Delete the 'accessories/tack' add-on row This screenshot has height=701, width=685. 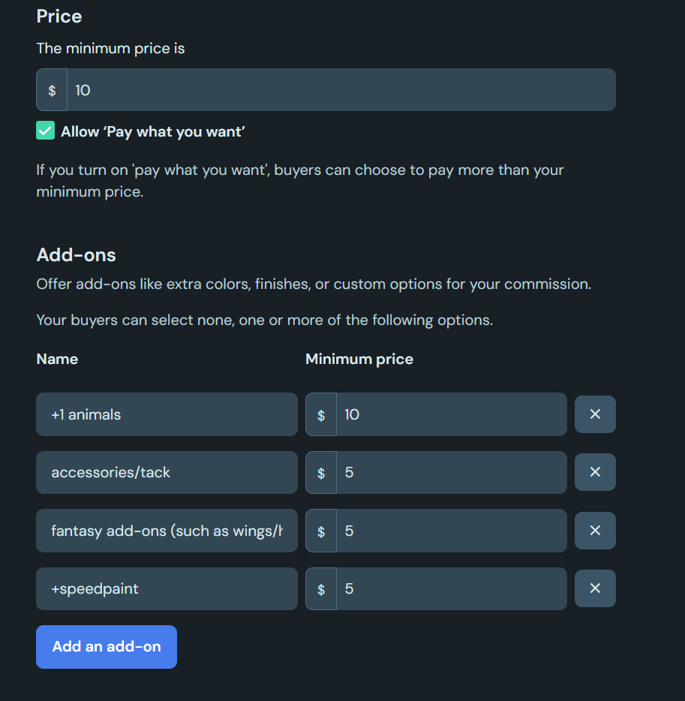595,472
